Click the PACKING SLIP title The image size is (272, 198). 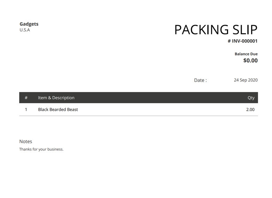tap(216, 30)
